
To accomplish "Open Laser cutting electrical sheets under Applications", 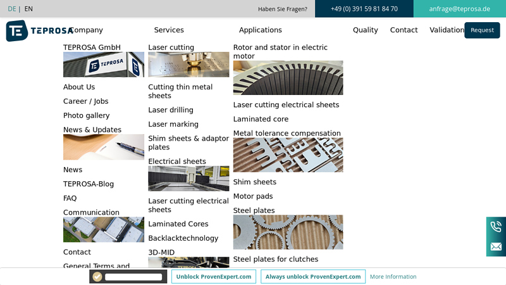I will click(287, 104).
